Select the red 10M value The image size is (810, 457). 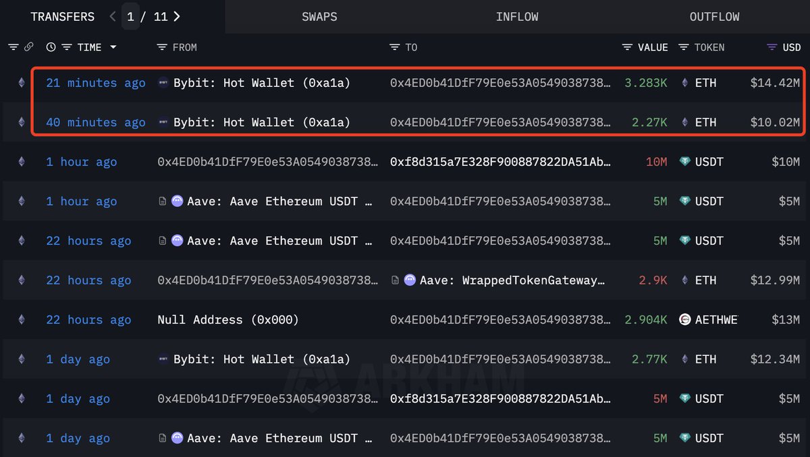pyautogui.click(x=657, y=162)
